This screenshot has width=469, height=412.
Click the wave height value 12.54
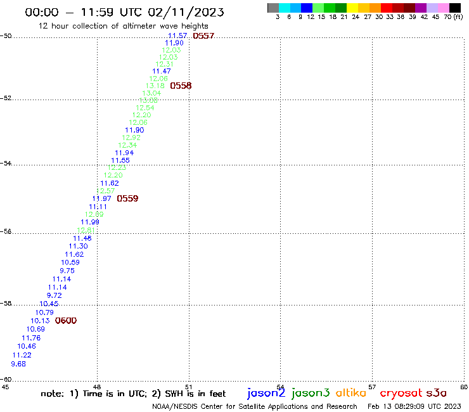tap(145, 108)
